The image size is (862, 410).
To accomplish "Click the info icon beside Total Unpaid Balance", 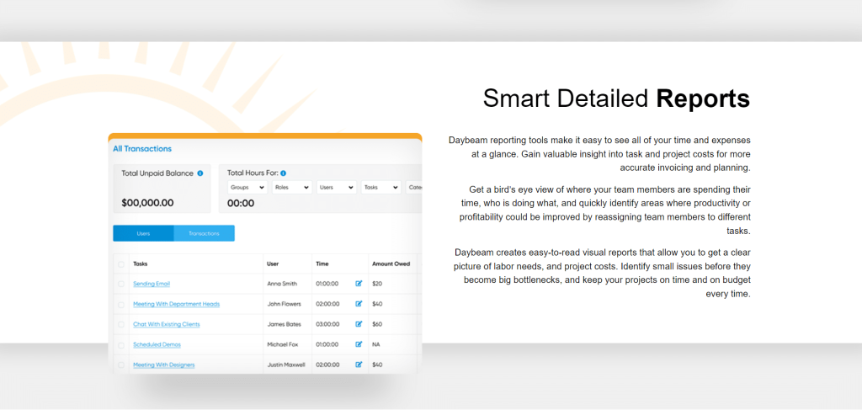I will click(200, 173).
